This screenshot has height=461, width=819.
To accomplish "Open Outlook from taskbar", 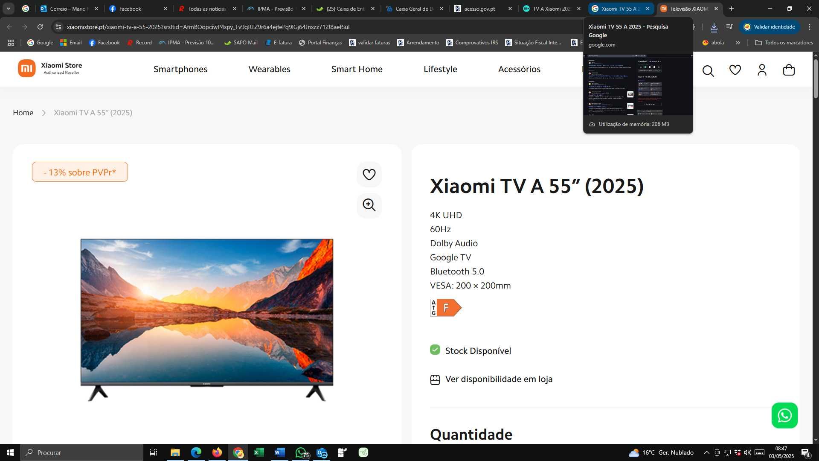I will [x=322, y=452].
